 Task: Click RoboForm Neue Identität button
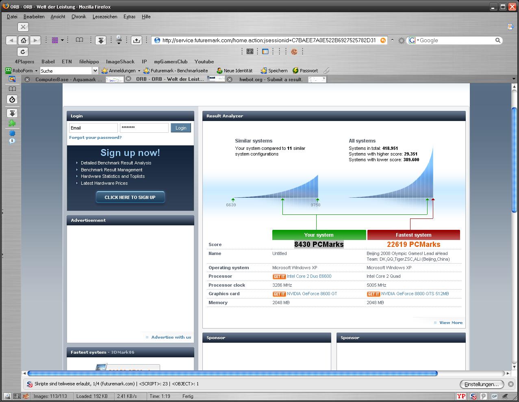pos(235,71)
